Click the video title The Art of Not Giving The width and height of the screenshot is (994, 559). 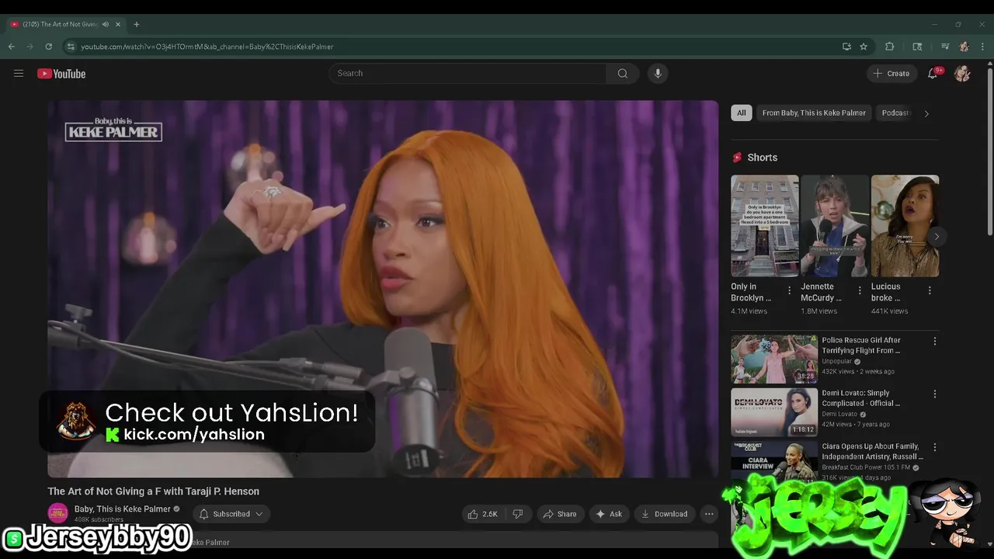[153, 491]
